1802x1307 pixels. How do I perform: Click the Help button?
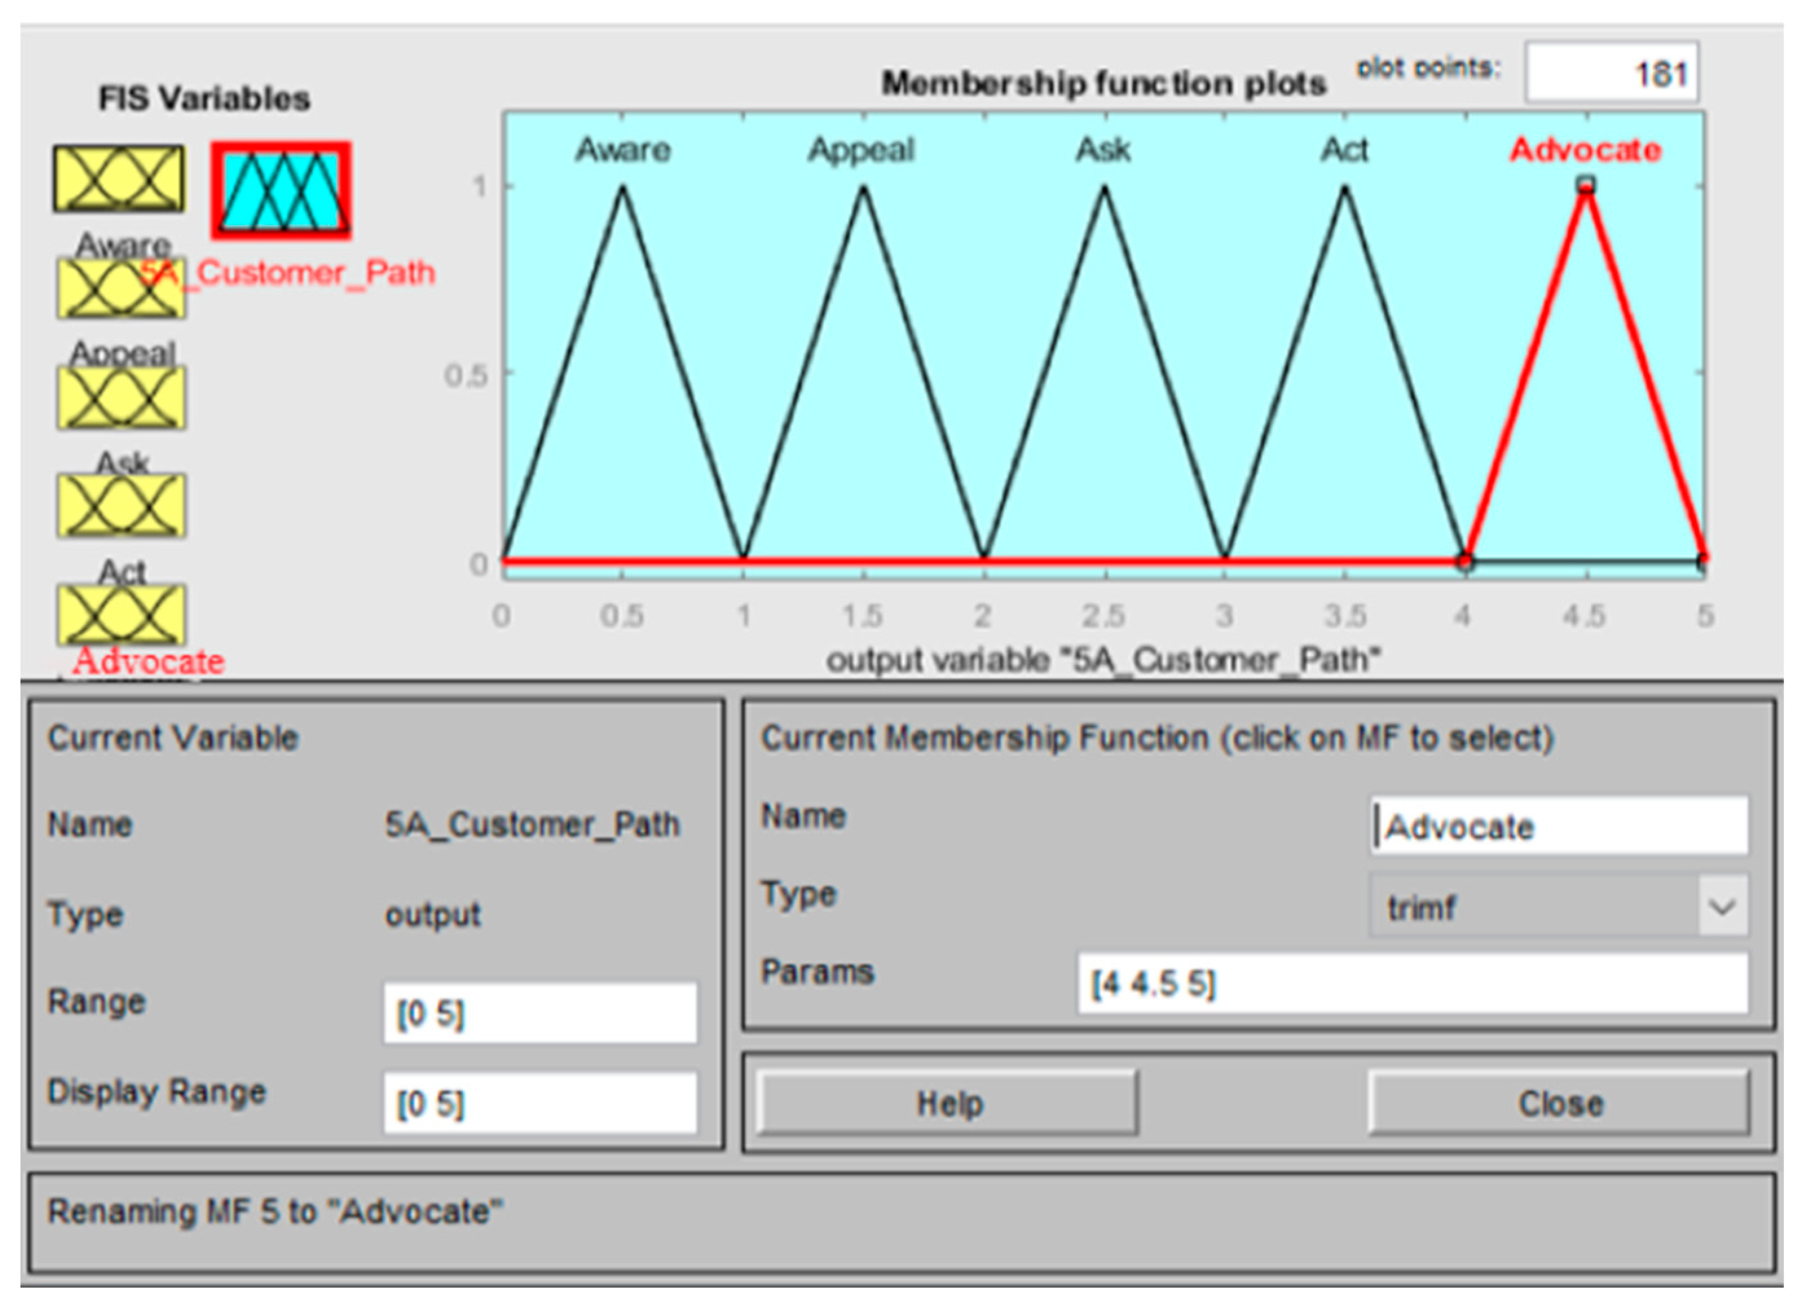[947, 1103]
